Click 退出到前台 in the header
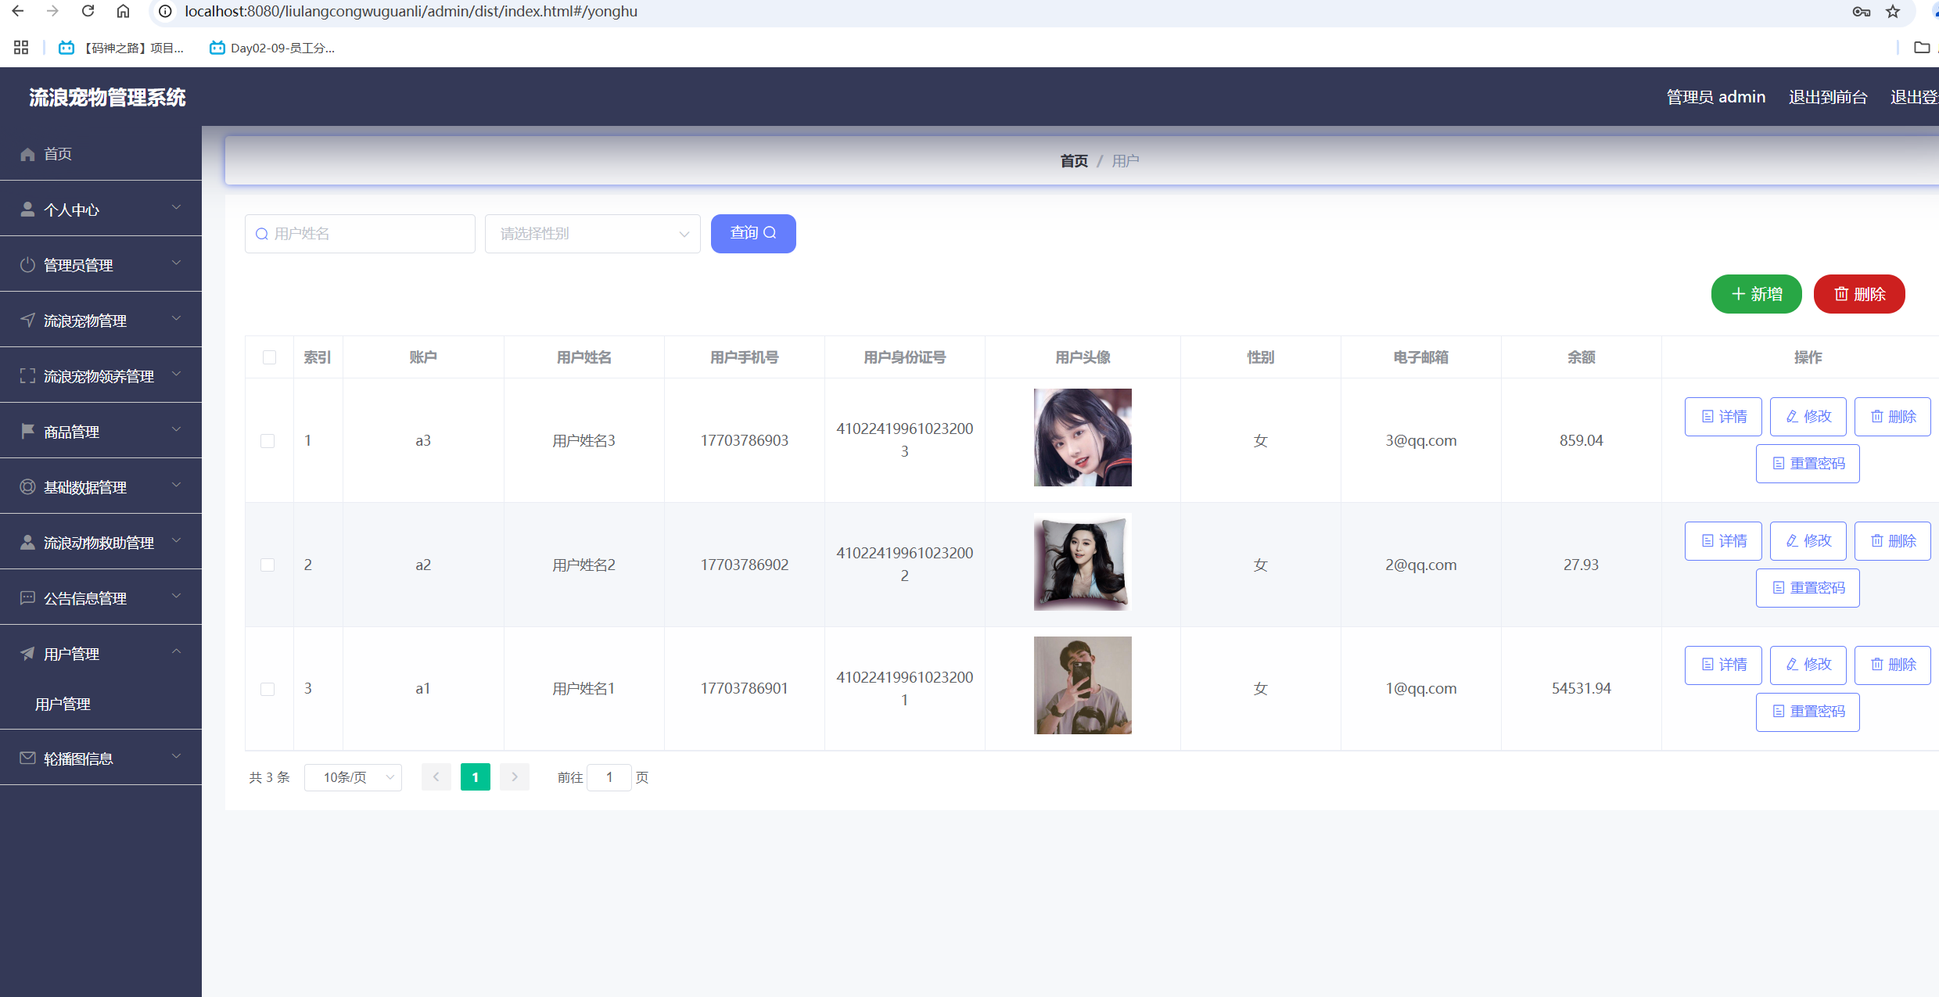Screen dimensions: 1939x997 pyautogui.click(x=1827, y=97)
